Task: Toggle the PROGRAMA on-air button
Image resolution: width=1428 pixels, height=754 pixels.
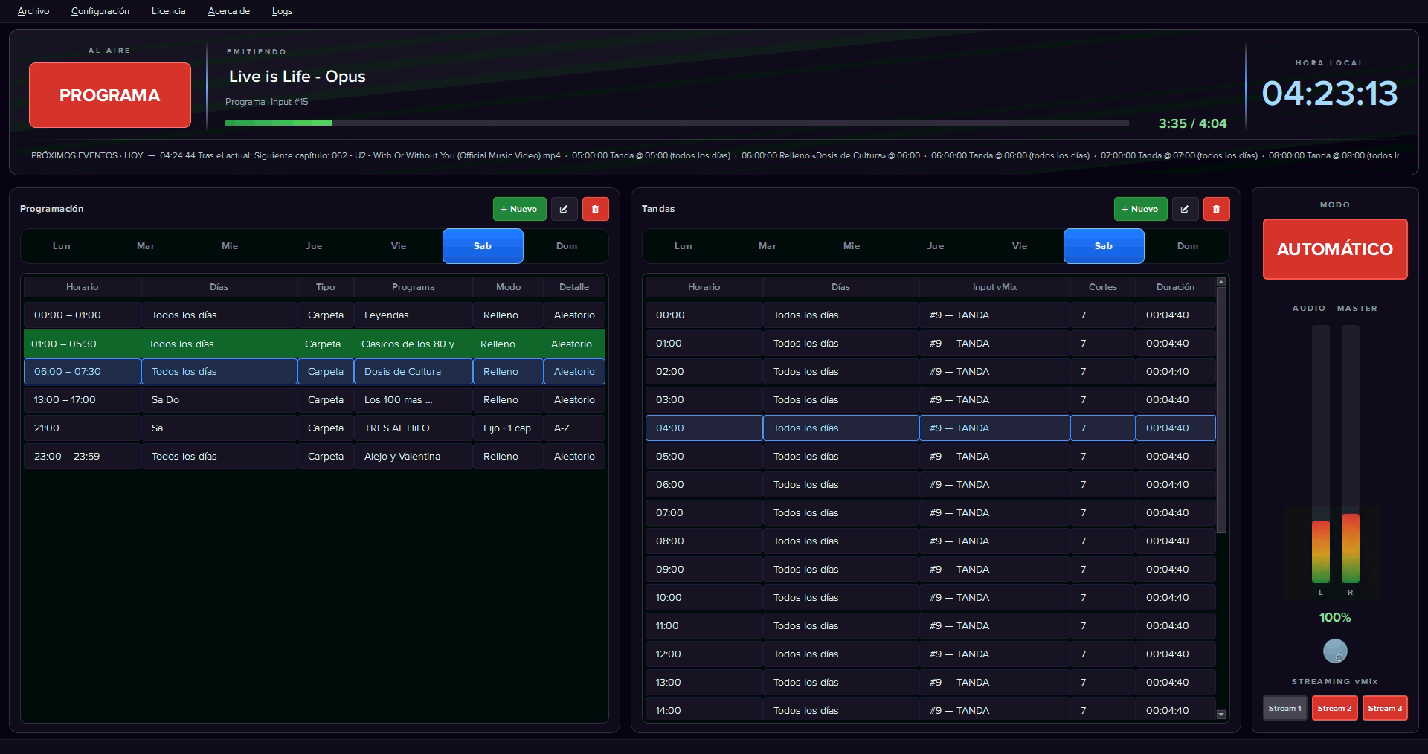Action: point(110,95)
